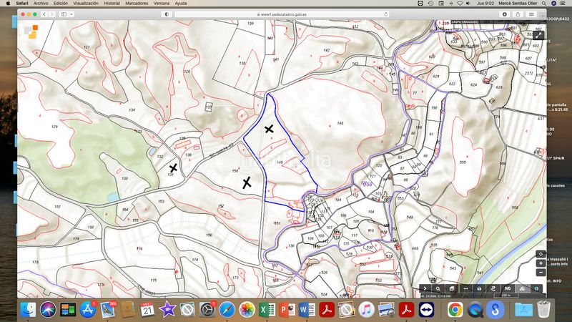This screenshot has height=322, width=572.
Task: Expand the map toolbar chevron
Action: [425, 288]
